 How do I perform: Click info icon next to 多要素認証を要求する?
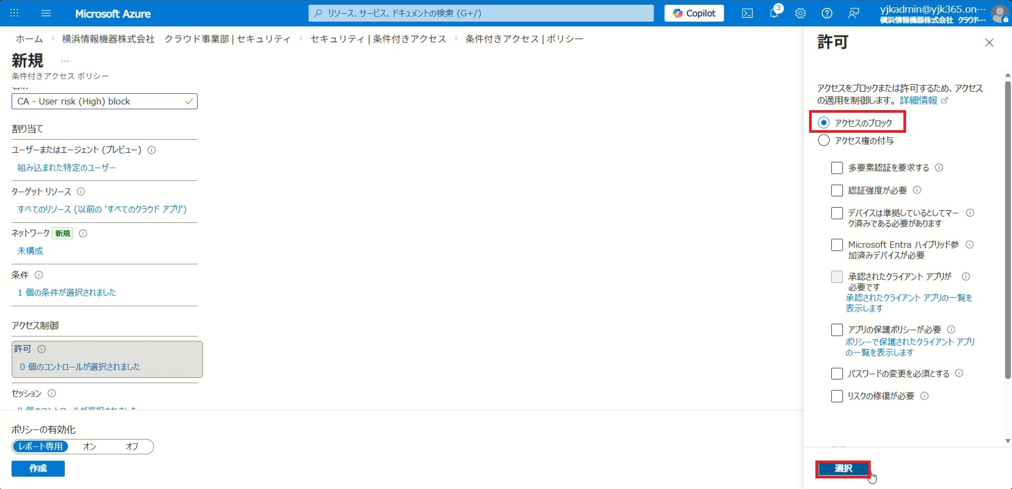(x=939, y=168)
